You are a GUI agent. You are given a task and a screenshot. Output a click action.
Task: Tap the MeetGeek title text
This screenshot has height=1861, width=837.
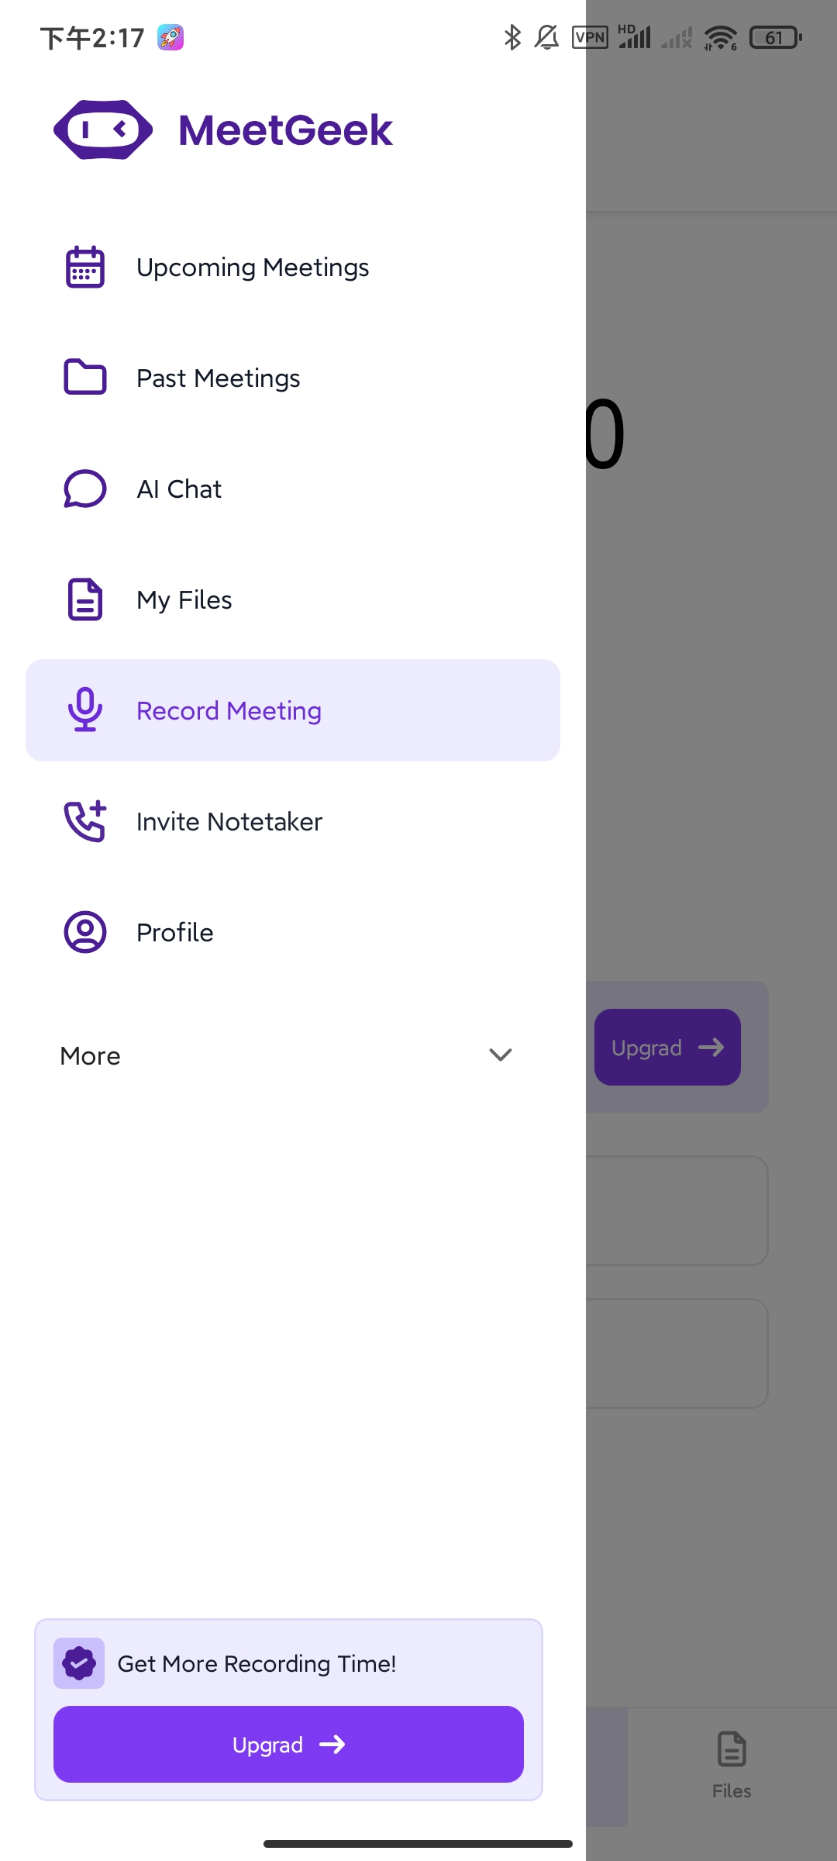click(286, 129)
